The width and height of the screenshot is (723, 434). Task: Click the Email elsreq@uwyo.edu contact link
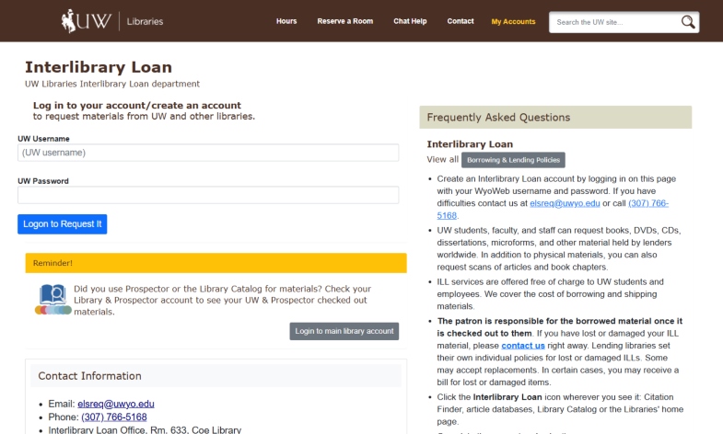click(x=116, y=404)
